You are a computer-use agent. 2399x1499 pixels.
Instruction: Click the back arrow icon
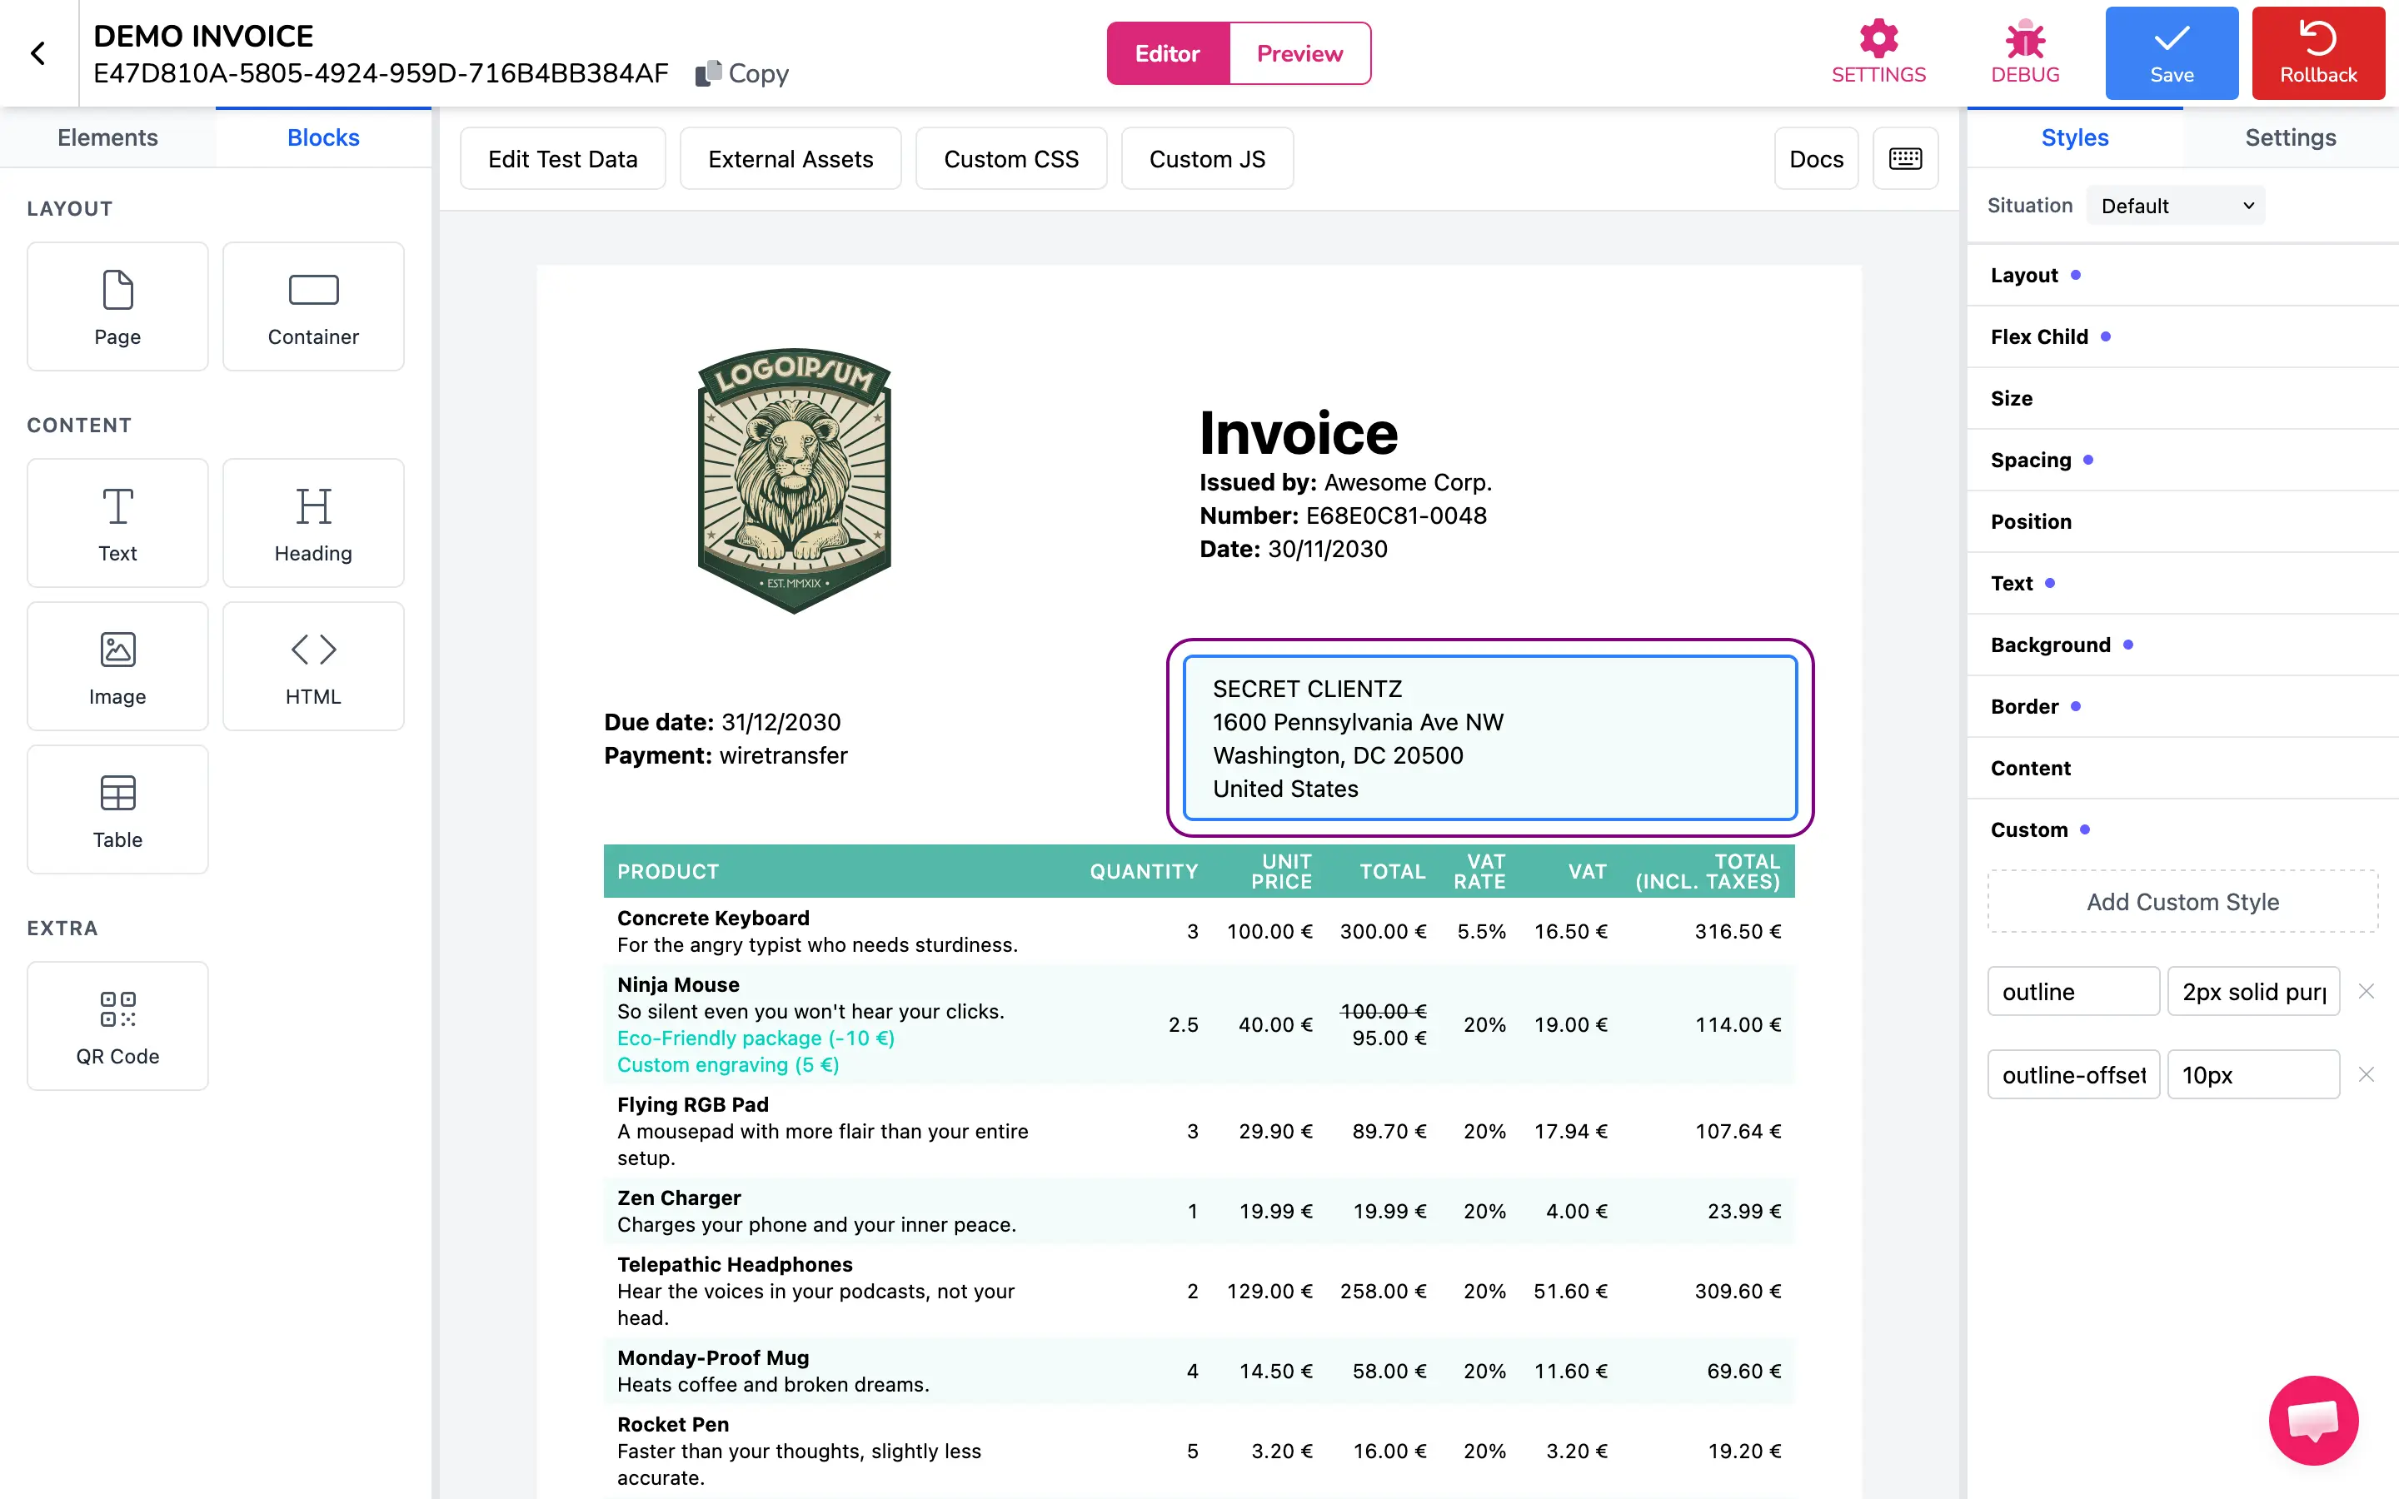click(x=37, y=53)
